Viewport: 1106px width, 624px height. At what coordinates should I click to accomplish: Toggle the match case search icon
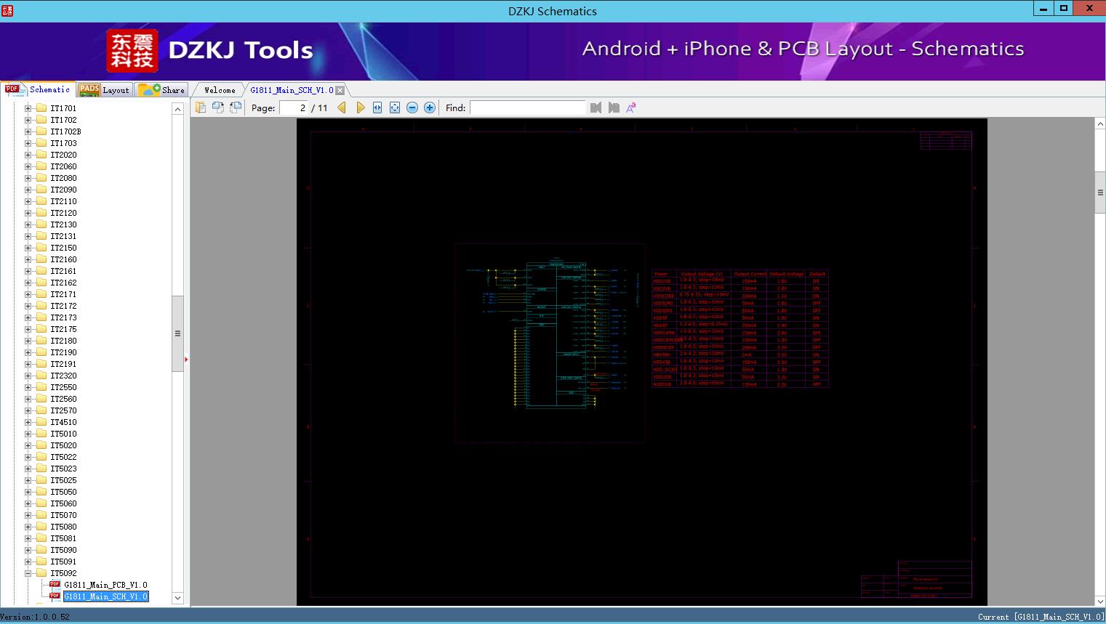631,108
